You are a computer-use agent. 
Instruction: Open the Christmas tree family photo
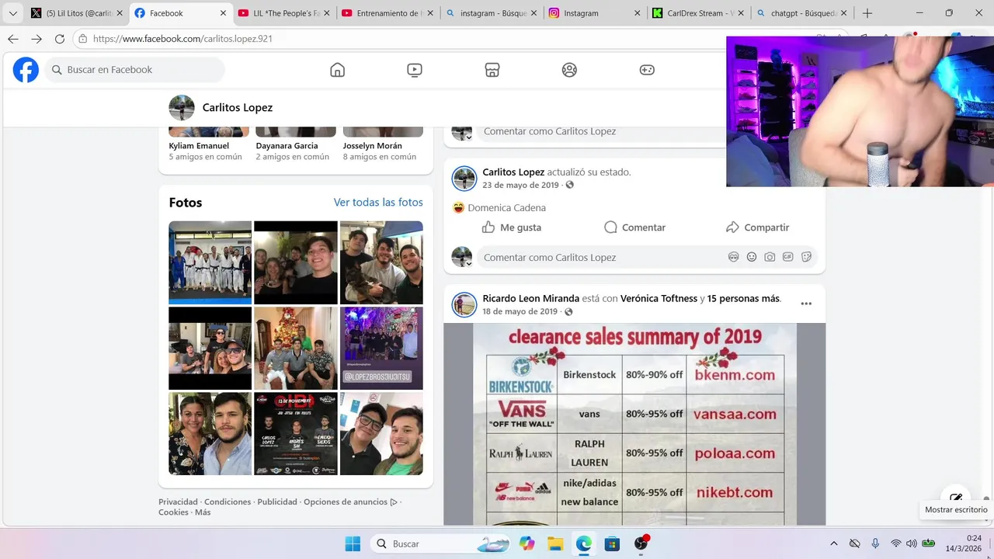[x=296, y=348]
